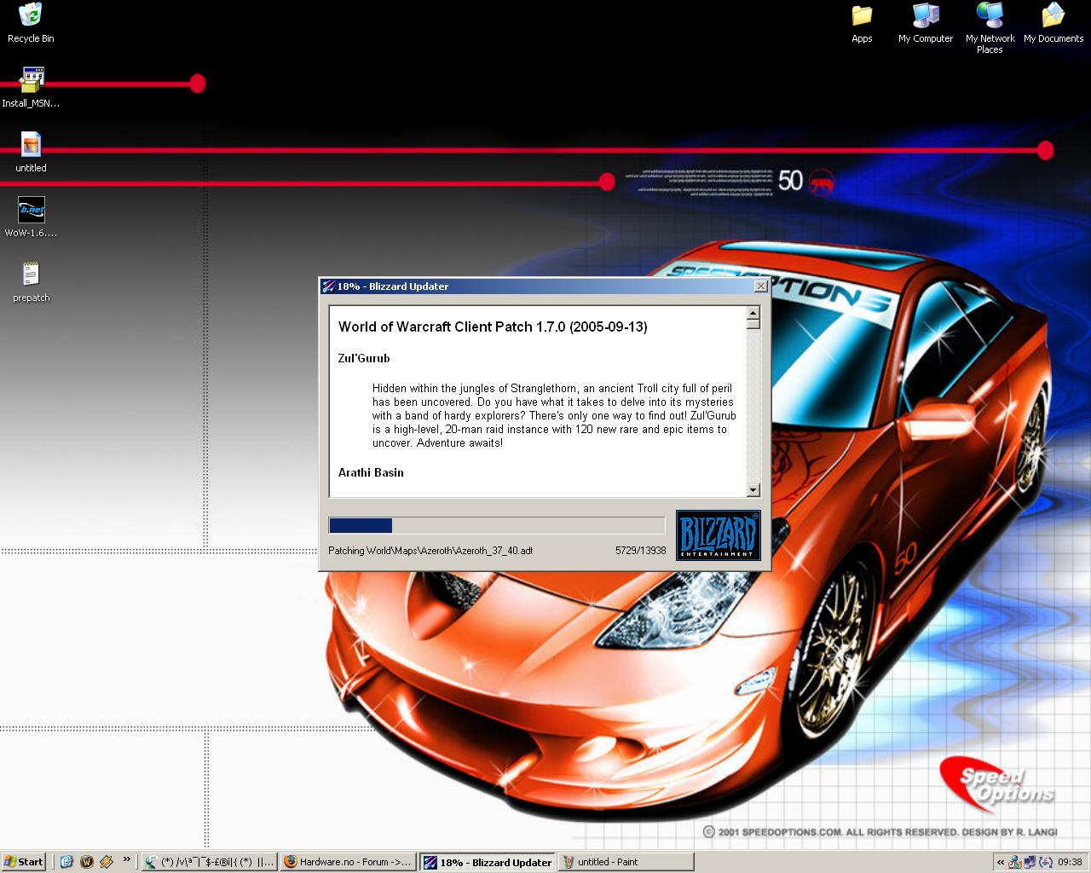Screen dimensions: 1091x873
Task: Switch to the MSN Messenger taskbar window
Action: (209, 862)
